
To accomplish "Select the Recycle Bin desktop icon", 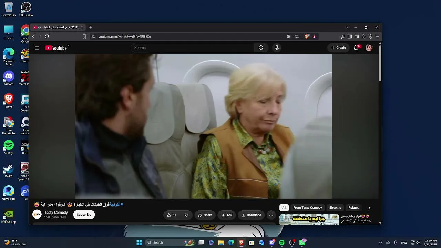I will pos(9,9).
